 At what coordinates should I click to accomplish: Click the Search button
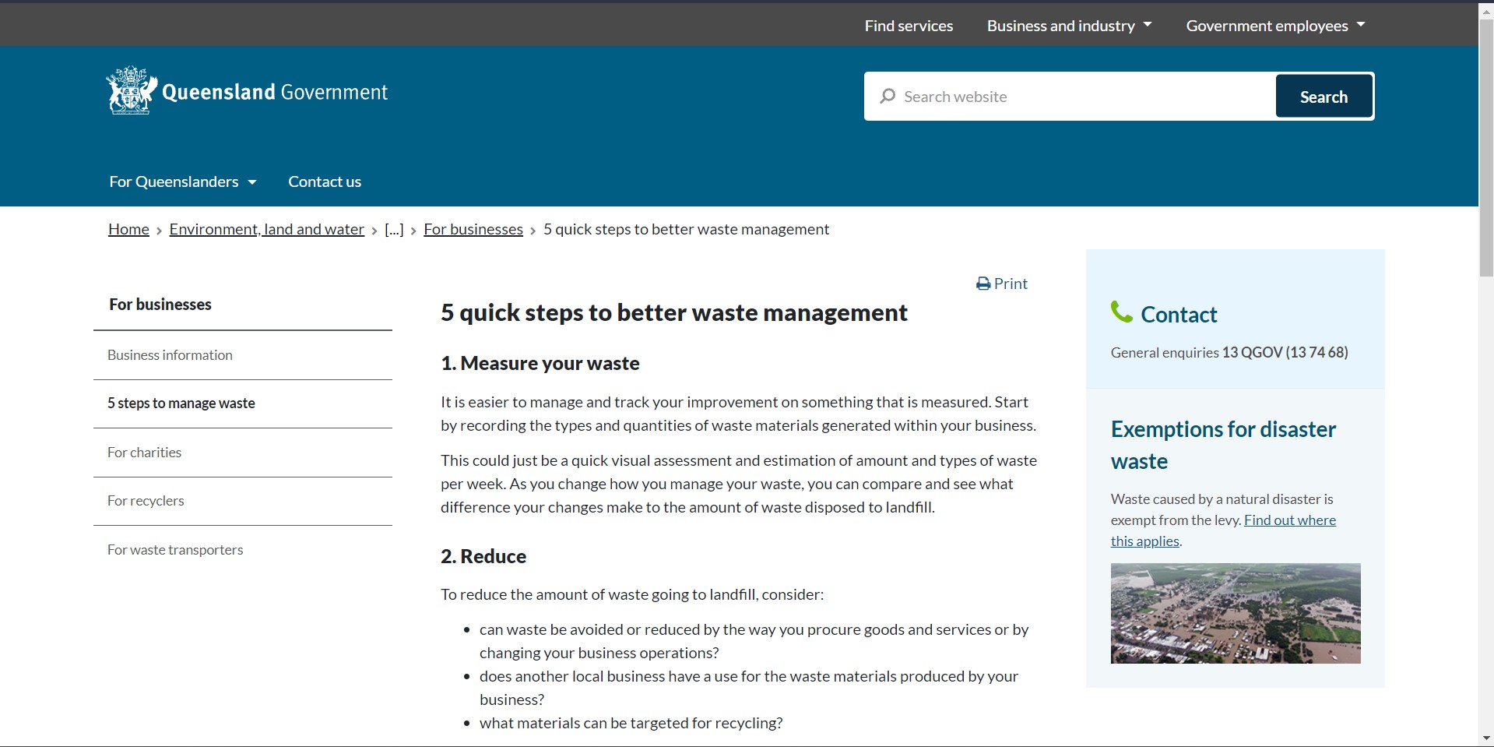click(x=1324, y=97)
